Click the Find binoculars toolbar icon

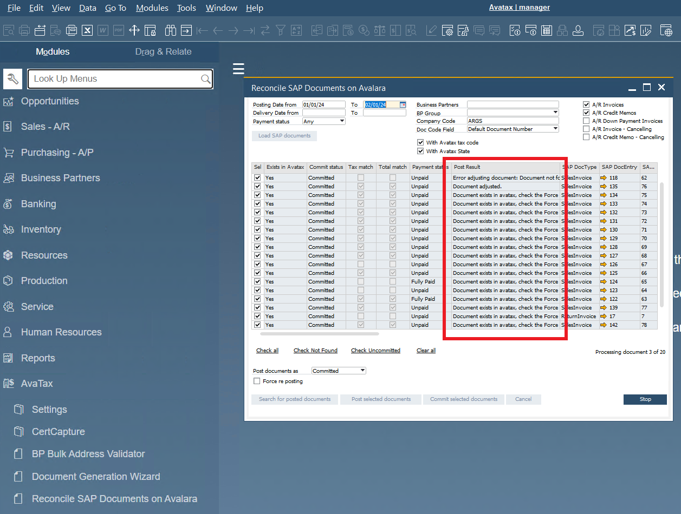[x=171, y=30]
